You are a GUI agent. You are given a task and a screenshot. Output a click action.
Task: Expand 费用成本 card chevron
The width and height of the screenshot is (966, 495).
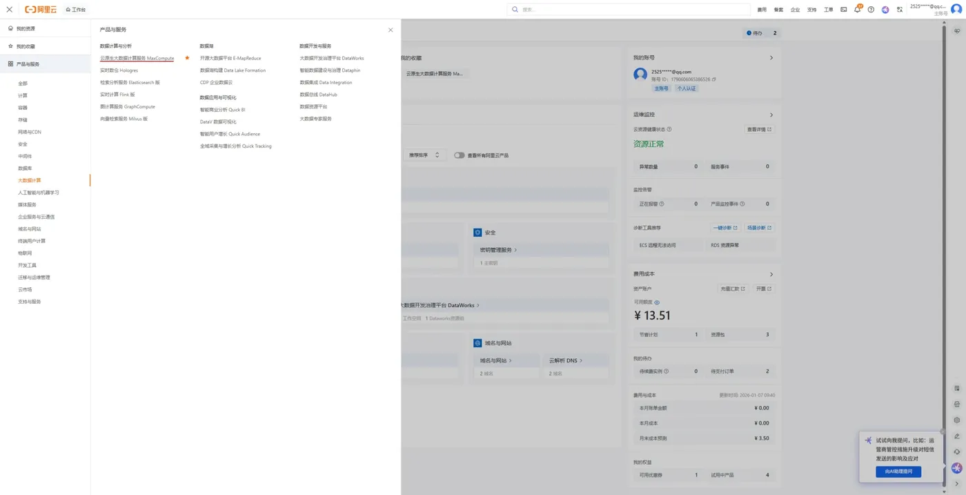pyautogui.click(x=771, y=274)
